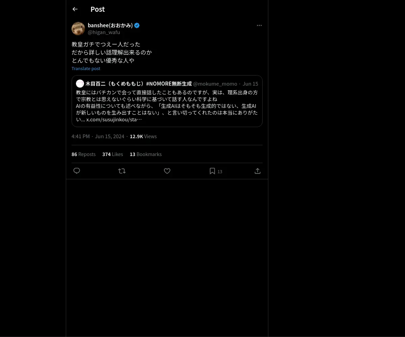
Task: Go back using the left arrow
Action: tap(75, 9)
